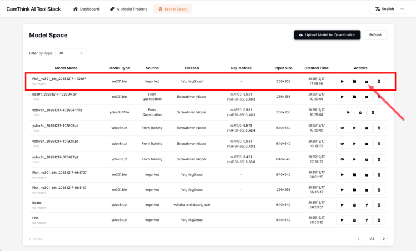Click the CamThink AI Tool Stack logo title
Screen dimensions: 416x251
[32, 9]
